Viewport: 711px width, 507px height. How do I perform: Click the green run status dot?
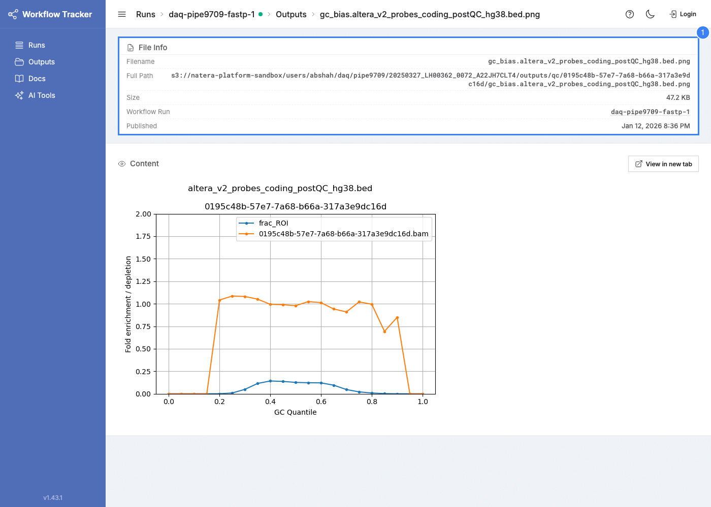261,14
